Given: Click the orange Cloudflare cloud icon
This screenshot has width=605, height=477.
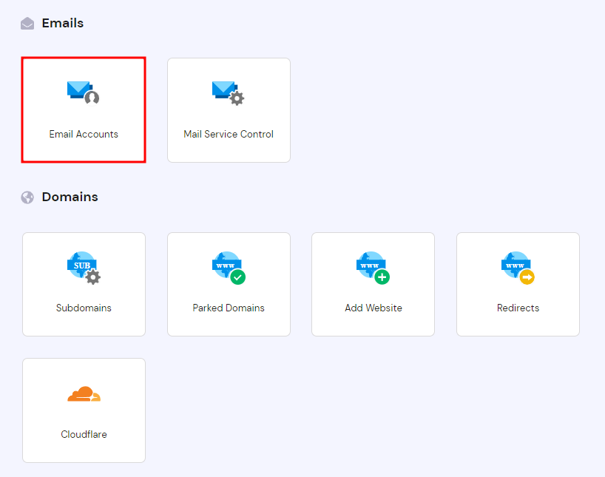Looking at the screenshot, I should (84, 394).
